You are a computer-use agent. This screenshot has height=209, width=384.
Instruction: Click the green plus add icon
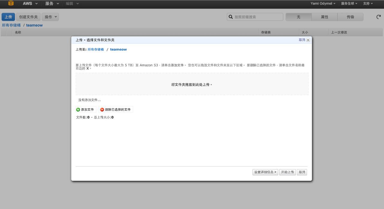click(x=78, y=110)
